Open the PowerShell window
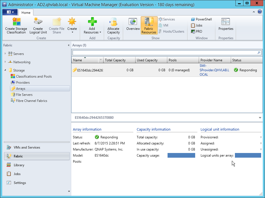265x198 pixels. [201, 19]
